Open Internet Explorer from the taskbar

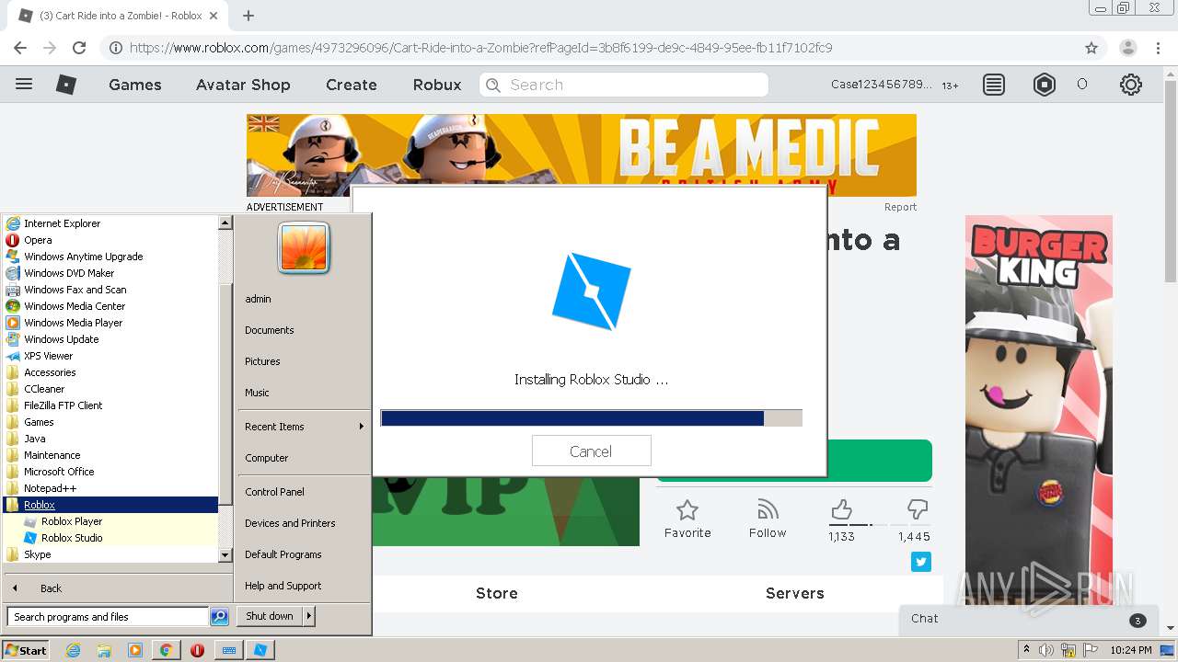tap(73, 650)
